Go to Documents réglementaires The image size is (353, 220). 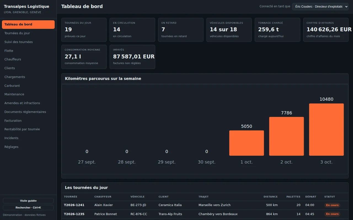pyautogui.click(x=28, y=112)
